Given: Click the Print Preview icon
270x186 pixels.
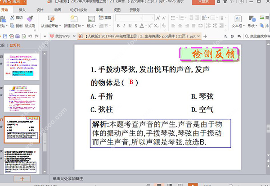Looking at the screenshot, I should pos(24,36).
